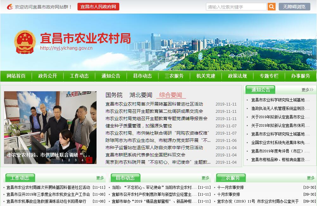The image size is (317, 206).
Task: Click the red swirl logo beside the welcome text
Action: point(10,7)
